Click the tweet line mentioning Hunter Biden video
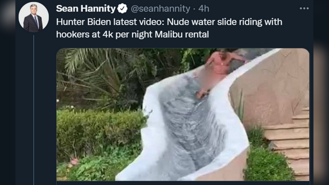 pos(169,22)
